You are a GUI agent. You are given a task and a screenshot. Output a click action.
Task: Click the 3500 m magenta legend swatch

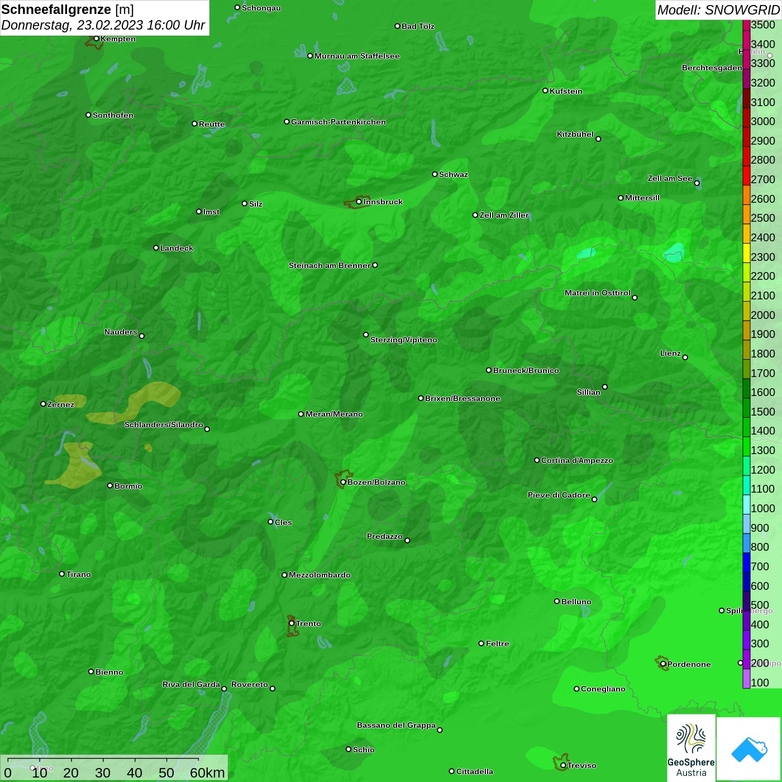click(746, 25)
